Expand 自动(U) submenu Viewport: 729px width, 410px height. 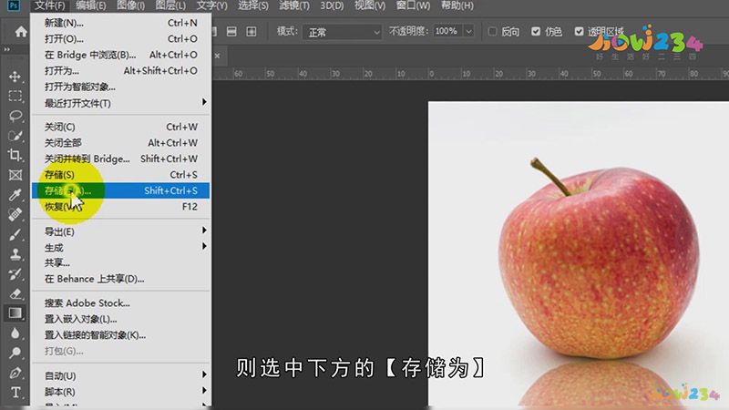[120, 375]
